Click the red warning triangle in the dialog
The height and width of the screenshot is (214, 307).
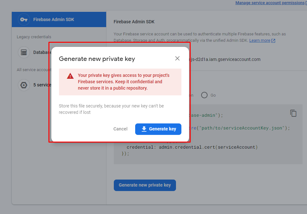[70, 76]
